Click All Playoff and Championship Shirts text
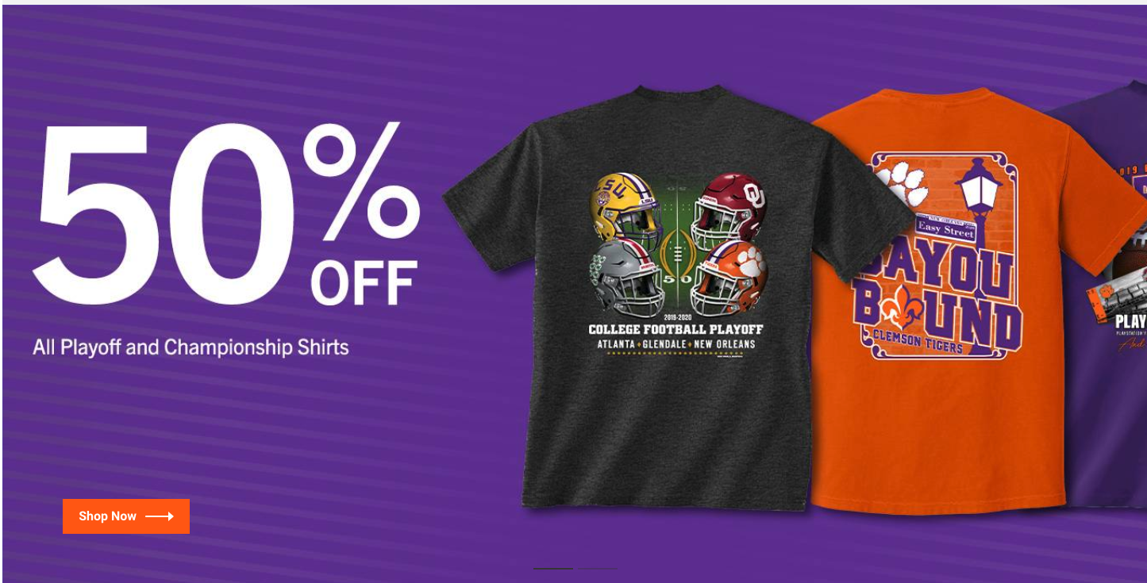1147x583 pixels. point(191,347)
